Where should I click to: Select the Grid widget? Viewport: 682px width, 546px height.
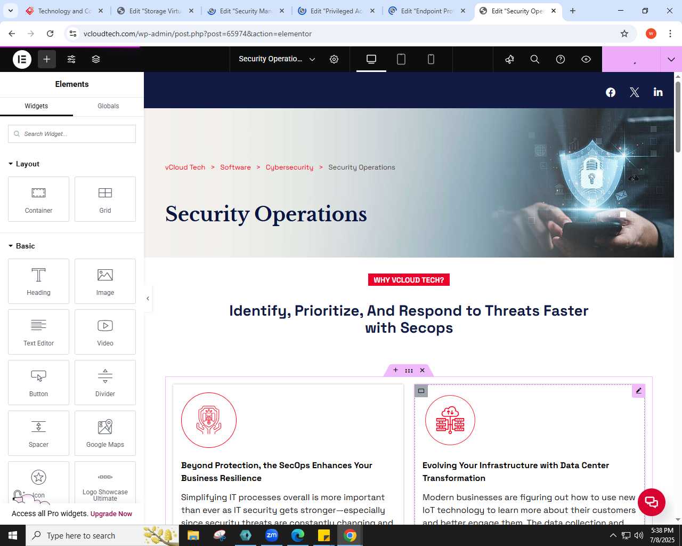105,199
